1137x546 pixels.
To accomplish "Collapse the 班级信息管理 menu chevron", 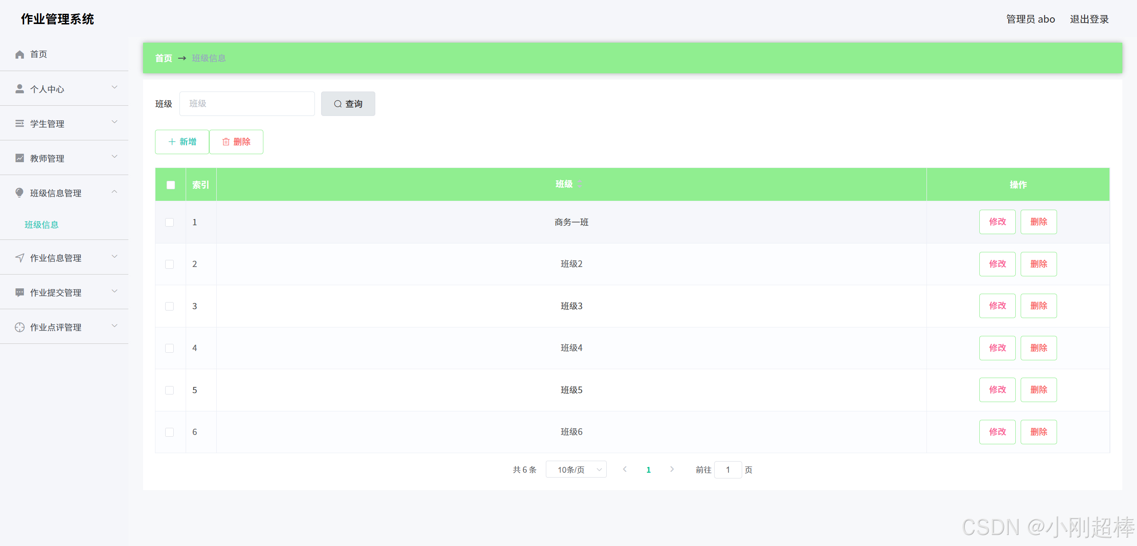I will [x=115, y=191].
